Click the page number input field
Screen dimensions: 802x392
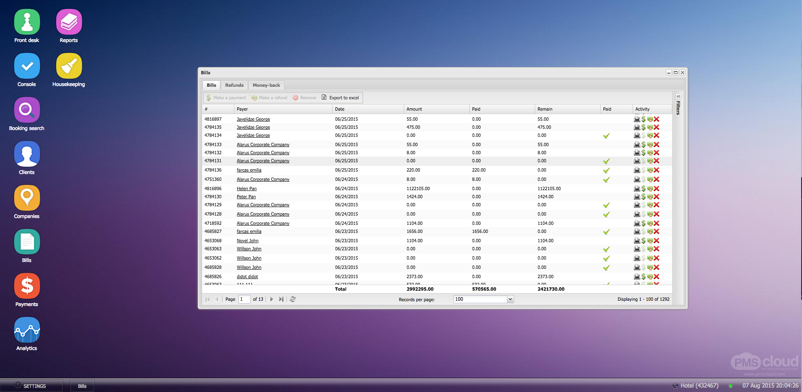[244, 299]
